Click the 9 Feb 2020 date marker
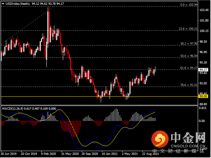Screen dimensions: 211x158 coord(48,154)
